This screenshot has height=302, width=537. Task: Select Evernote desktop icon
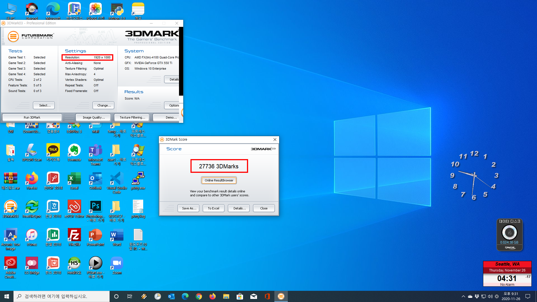pos(74,153)
